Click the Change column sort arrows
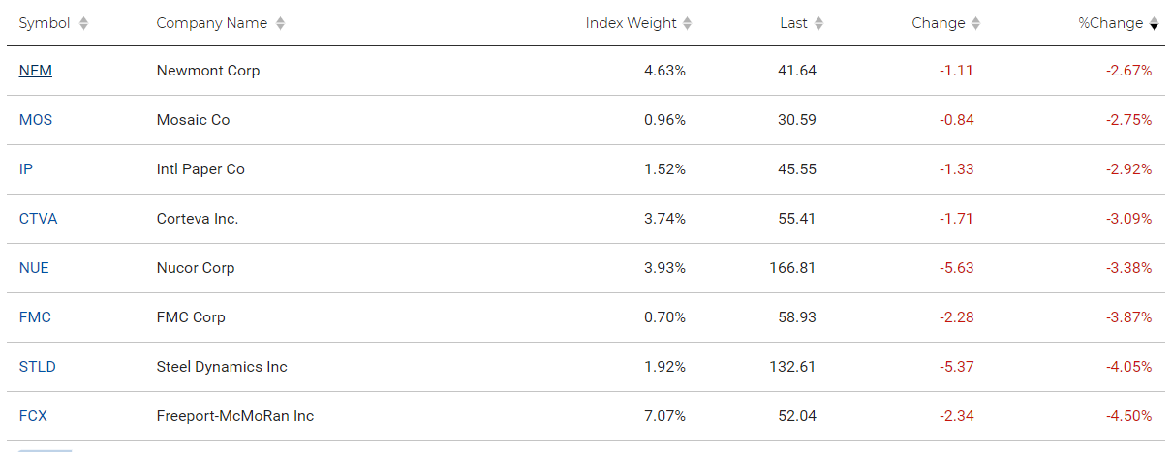The image size is (1172, 452). click(975, 24)
